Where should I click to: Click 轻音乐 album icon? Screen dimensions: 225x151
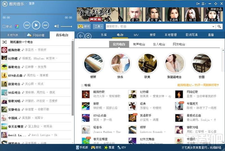[86, 130]
